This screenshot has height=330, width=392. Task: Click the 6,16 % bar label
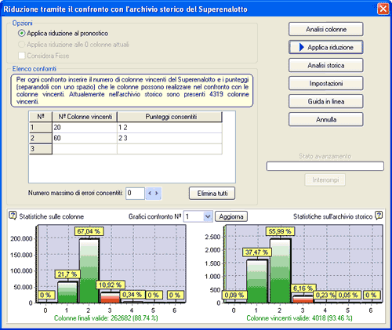tap(303, 288)
